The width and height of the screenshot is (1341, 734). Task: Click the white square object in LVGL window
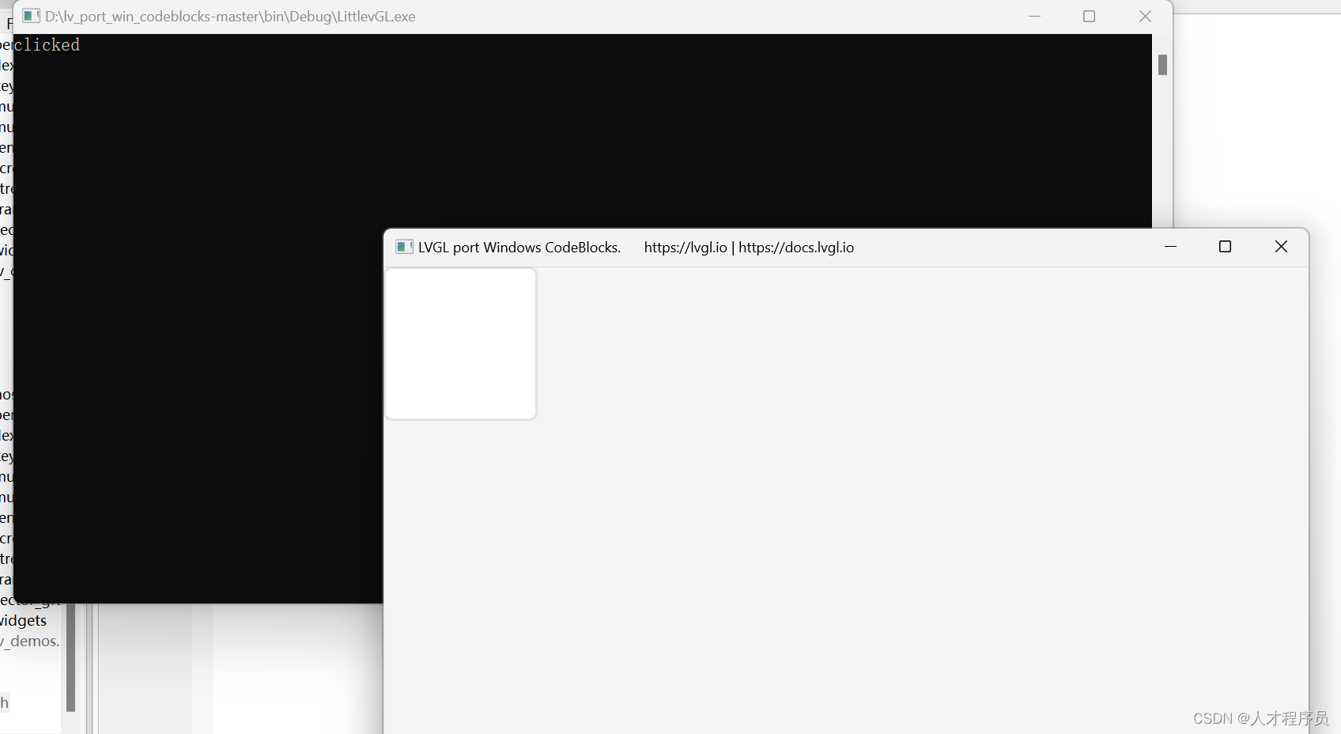pyautogui.click(x=460, y=344)
